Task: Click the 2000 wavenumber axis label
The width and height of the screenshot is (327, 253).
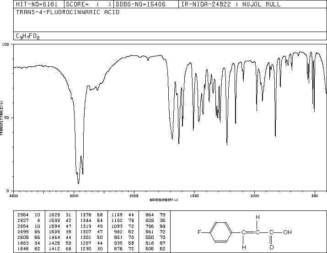Action: click(134, 196)
